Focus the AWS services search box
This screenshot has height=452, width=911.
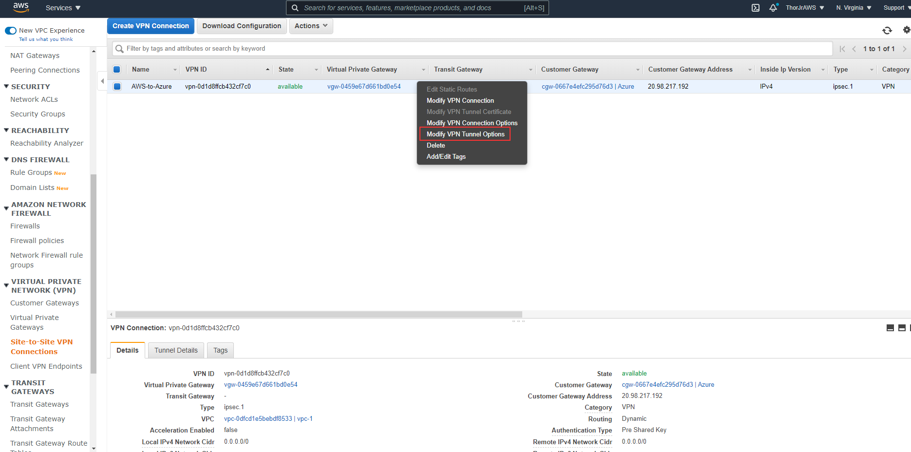click(x=418, y=8)
